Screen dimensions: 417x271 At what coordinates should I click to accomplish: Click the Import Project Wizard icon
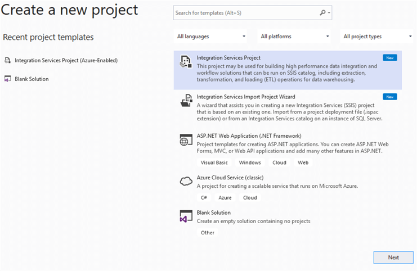click(186, 101)
